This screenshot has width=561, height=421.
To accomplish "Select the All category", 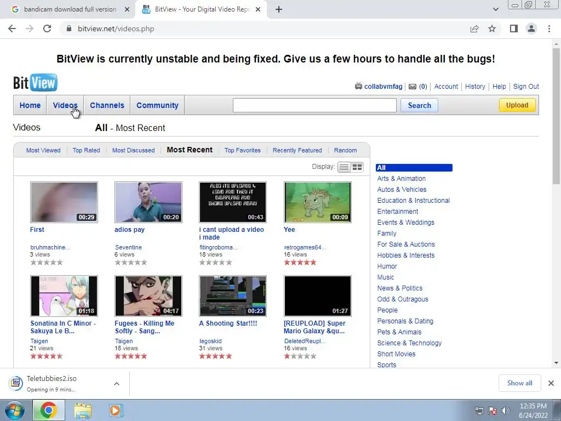I will (414, 168).
